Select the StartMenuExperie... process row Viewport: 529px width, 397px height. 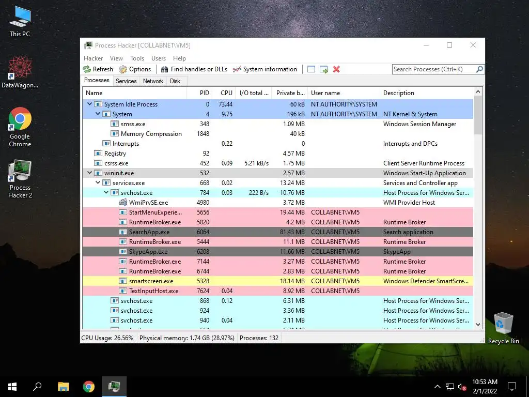click(277, 212)
